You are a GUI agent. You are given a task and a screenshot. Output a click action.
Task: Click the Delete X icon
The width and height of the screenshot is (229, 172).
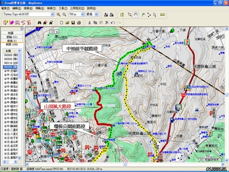pyautogui.click(x=107, y=23)
